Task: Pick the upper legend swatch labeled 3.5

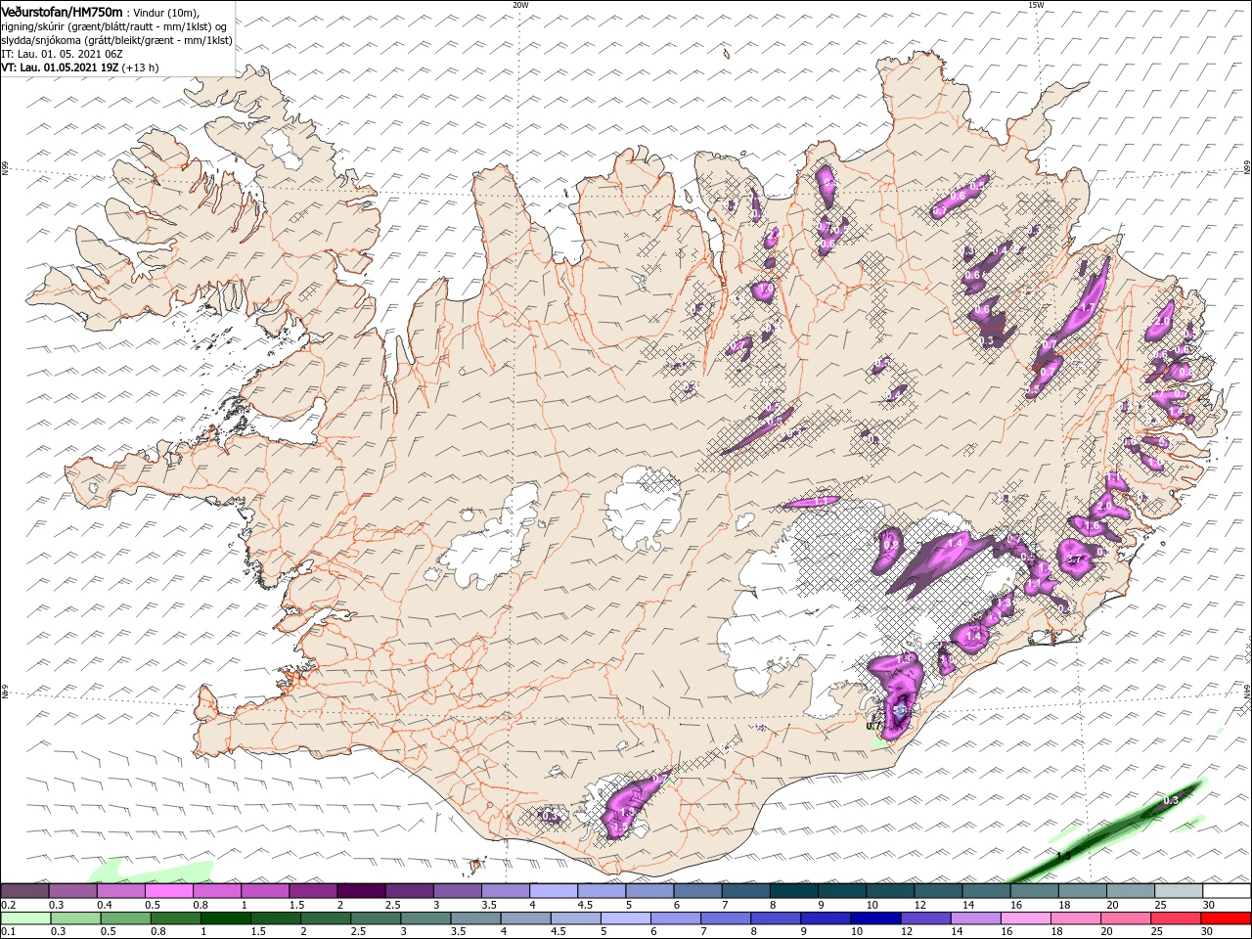Action: [505, 891]
